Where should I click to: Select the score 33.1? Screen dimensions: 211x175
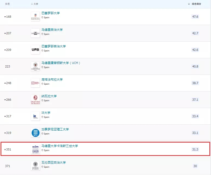195,133
